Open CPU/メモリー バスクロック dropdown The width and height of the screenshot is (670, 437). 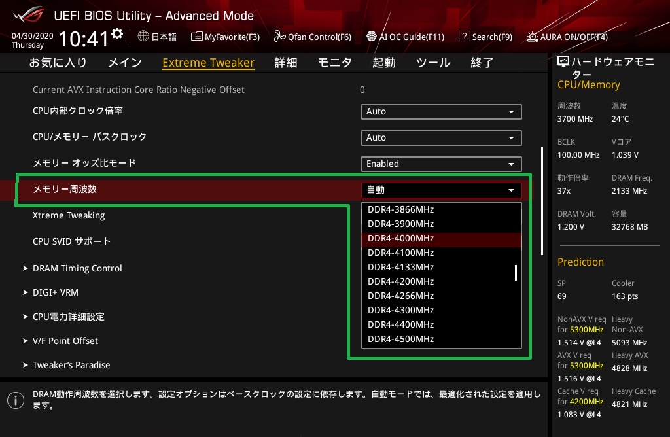[442, 137]
